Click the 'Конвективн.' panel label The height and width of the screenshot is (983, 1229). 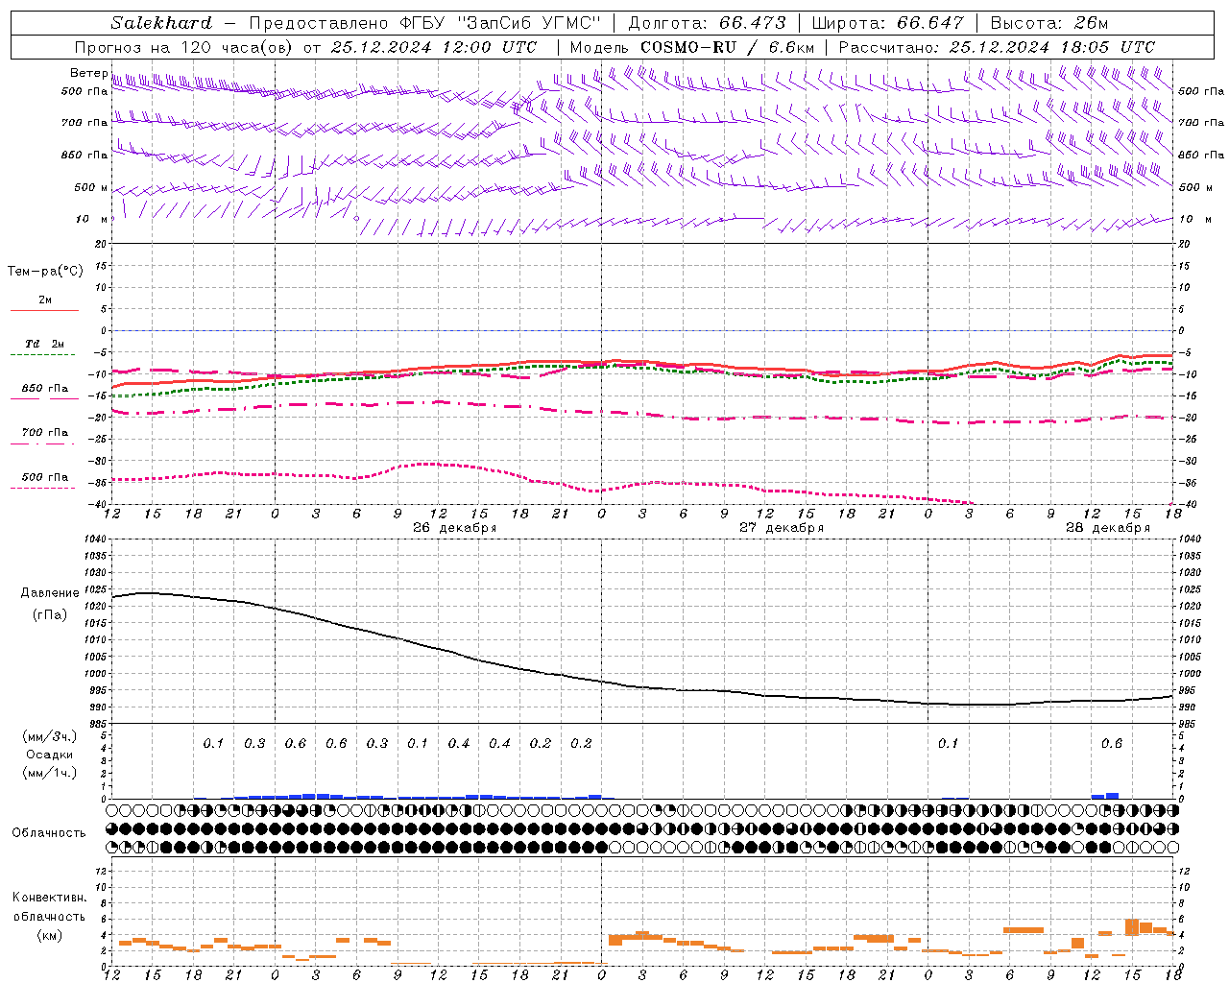point(50,898)
